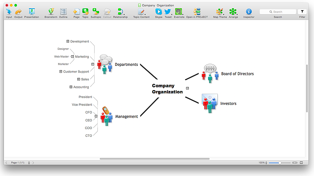Insert a new Subtopic
This screenshot has width=314, height=176.
[96, 12]
